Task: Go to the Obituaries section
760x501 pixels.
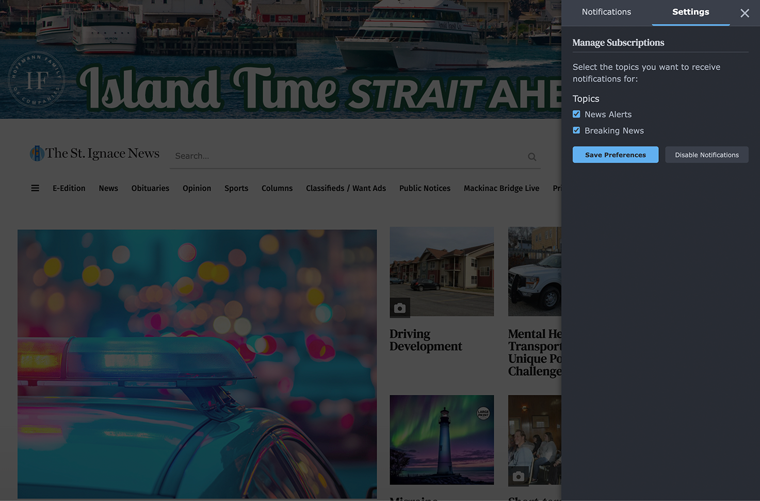Action: [150, 188]
